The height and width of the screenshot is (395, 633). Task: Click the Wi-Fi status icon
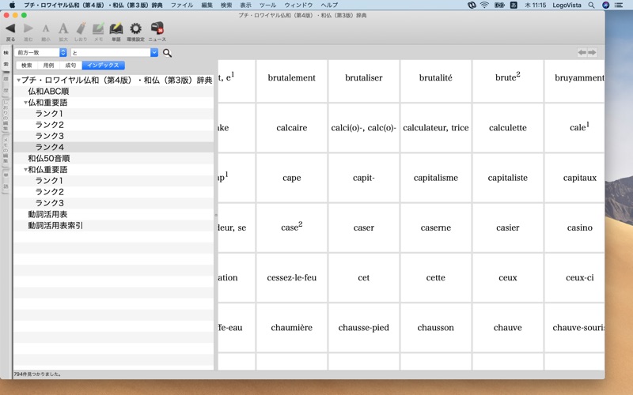pyautogui.click(x=484, y=5)
